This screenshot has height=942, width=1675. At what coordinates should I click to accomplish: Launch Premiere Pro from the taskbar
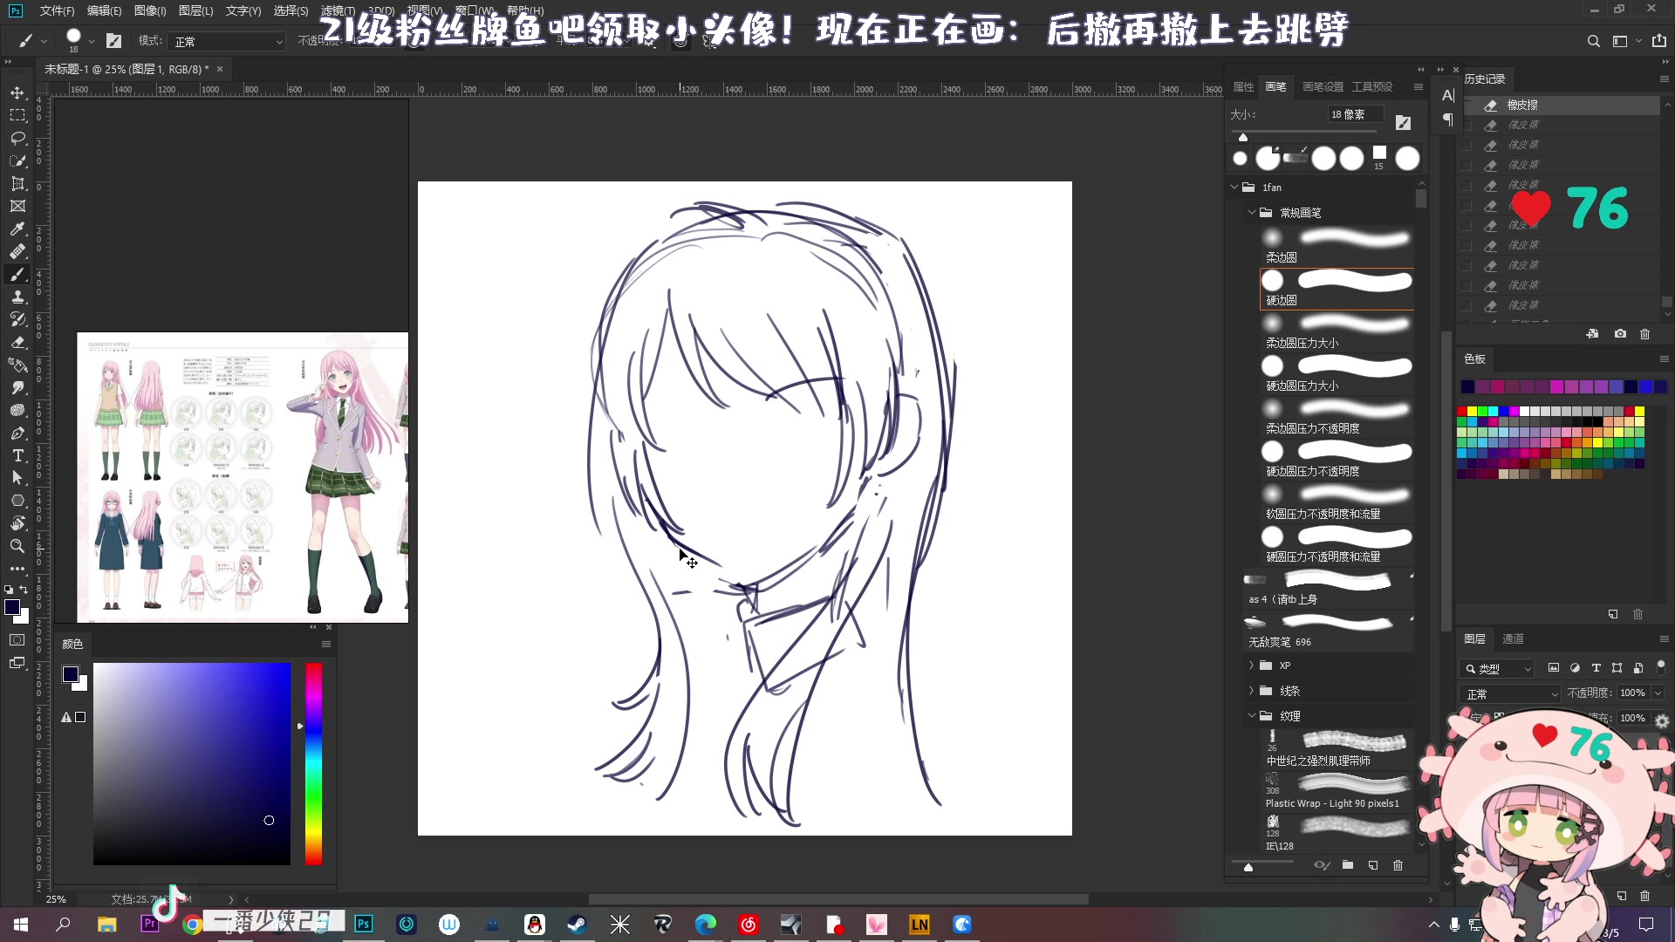pos(150,925)
